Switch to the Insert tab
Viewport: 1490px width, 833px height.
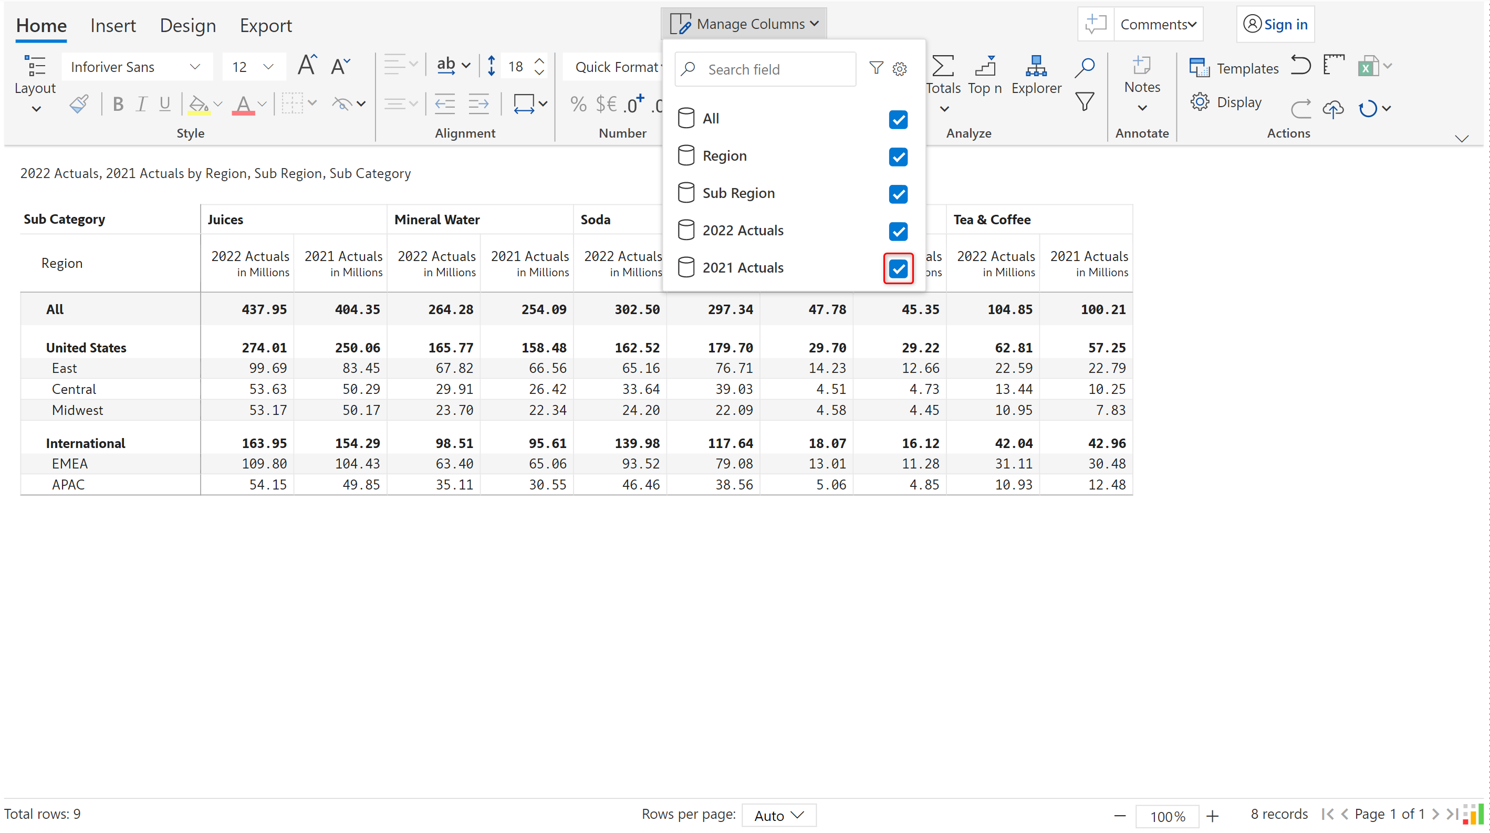(113, 25)
